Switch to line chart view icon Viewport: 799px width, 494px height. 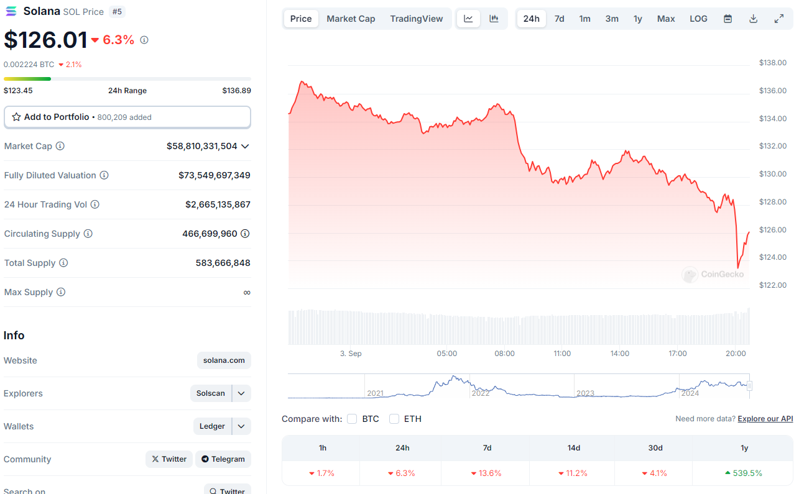[x=468, y=19]
